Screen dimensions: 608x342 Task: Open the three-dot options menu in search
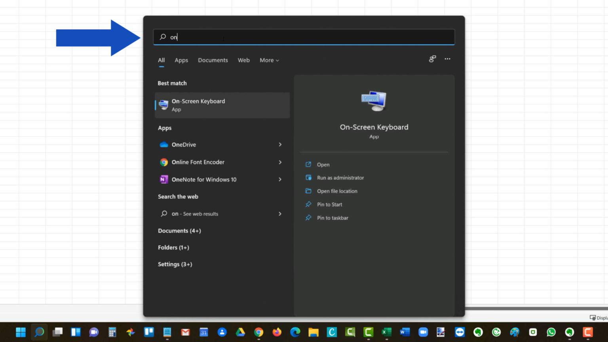coord(447,59)
